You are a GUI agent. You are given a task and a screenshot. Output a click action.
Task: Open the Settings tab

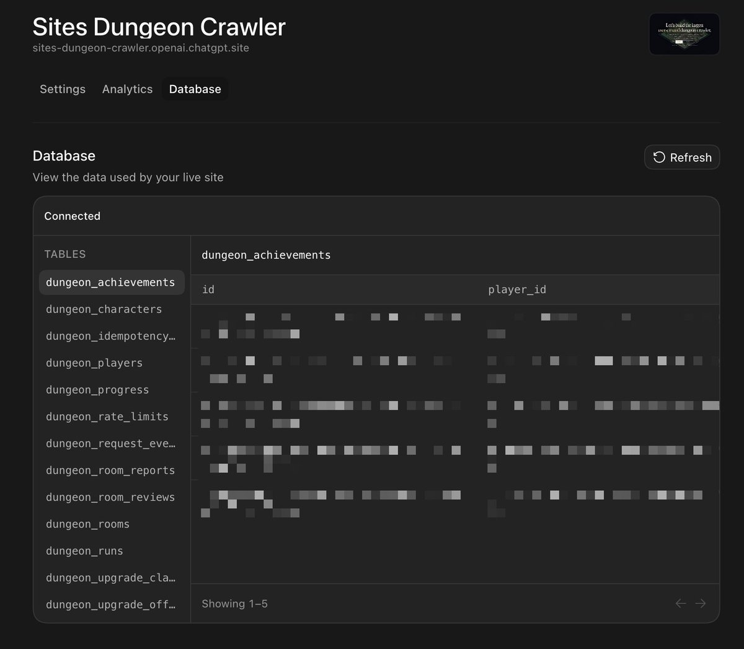click(x=63, y=89)
